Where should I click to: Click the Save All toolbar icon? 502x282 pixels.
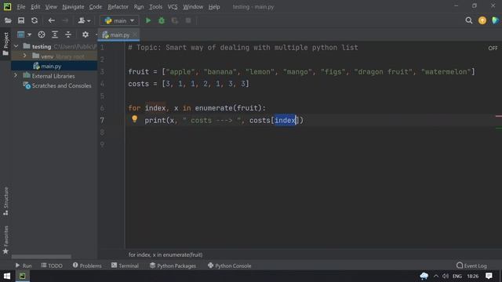21,21
